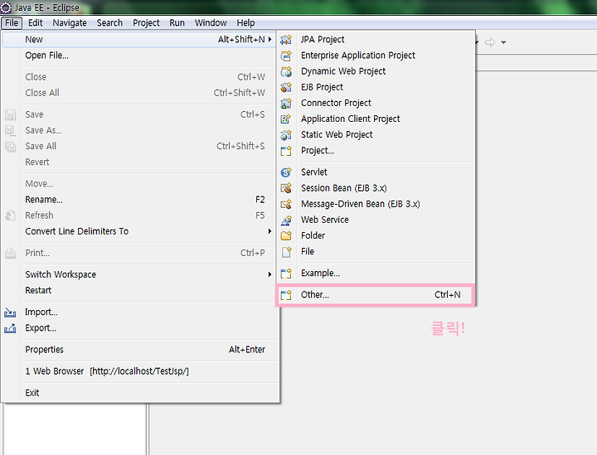
Task: Click the File icon in New submenu
Action: [286, 251]
